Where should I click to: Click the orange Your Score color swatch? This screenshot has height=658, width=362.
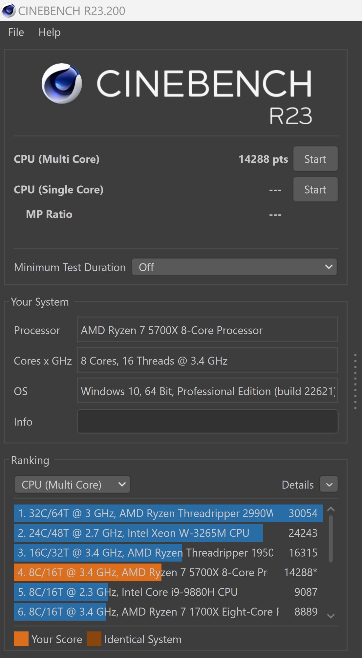click(x=21, y=639)
